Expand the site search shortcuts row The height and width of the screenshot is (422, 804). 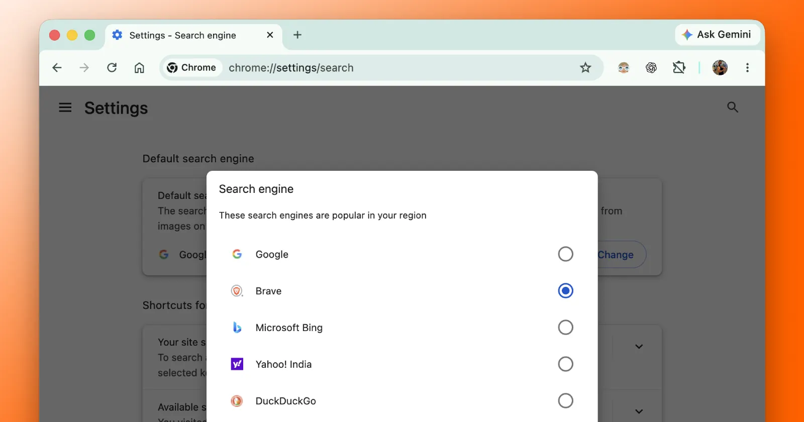coord(639,347)
